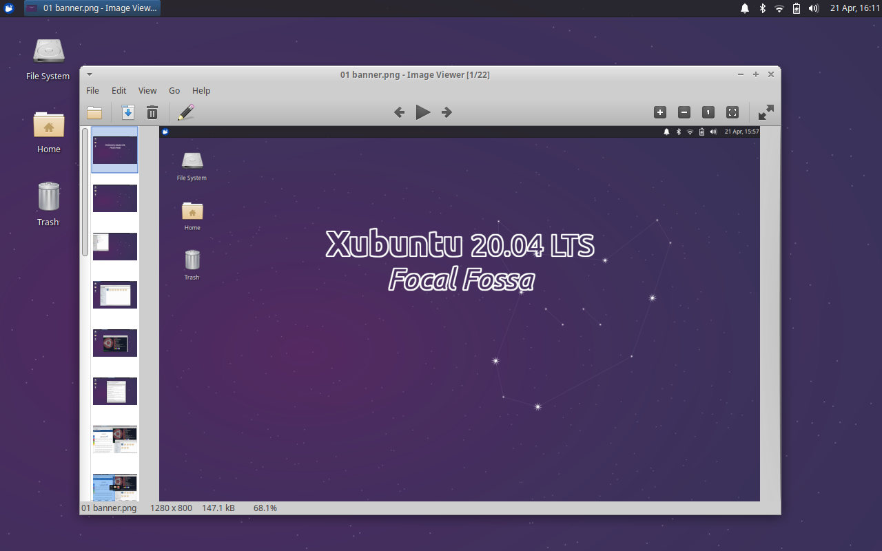Fit the image to the window
Screen dimensions: 882x551
pyautogui.click(x=732, y=112)
